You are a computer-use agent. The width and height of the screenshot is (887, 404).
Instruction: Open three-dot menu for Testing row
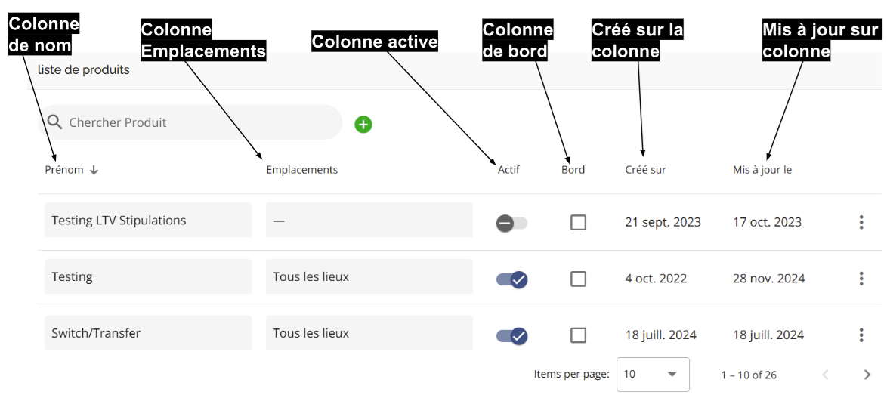click(861, 279)
